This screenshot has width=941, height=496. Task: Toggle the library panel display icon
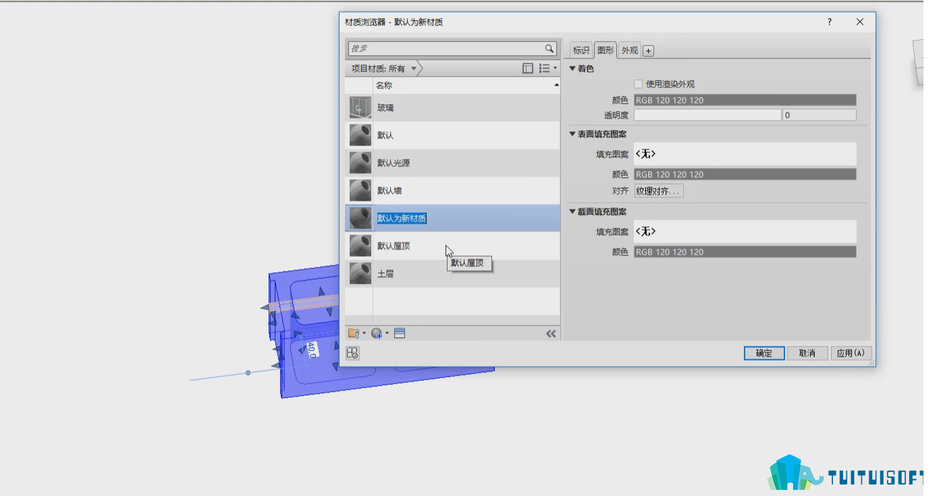coord(528,68)
